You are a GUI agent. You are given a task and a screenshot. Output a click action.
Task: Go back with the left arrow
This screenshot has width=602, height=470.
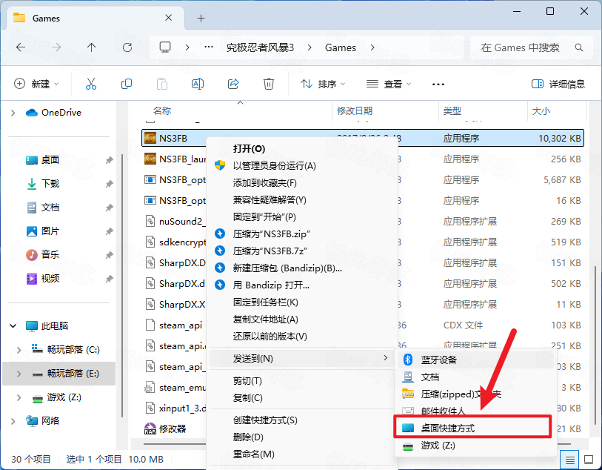(21, 47)
